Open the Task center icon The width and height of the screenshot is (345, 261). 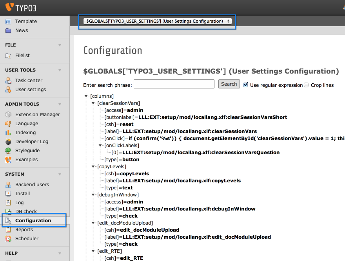click(8, 81)
